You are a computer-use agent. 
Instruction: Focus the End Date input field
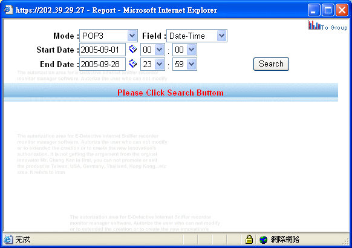point(102,64)
